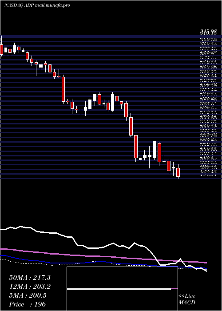222x311 pixels.
Task: Click the <<Live MACD label
Action: click(187, 299)
